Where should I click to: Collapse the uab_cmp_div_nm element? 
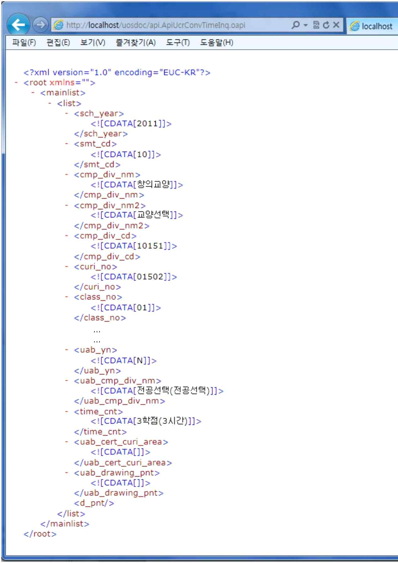pos(67,380)
